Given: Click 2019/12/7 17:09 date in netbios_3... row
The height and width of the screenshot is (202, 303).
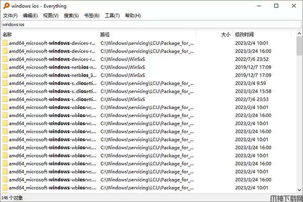Looking at the screenshot, I should tap(253, 75).
